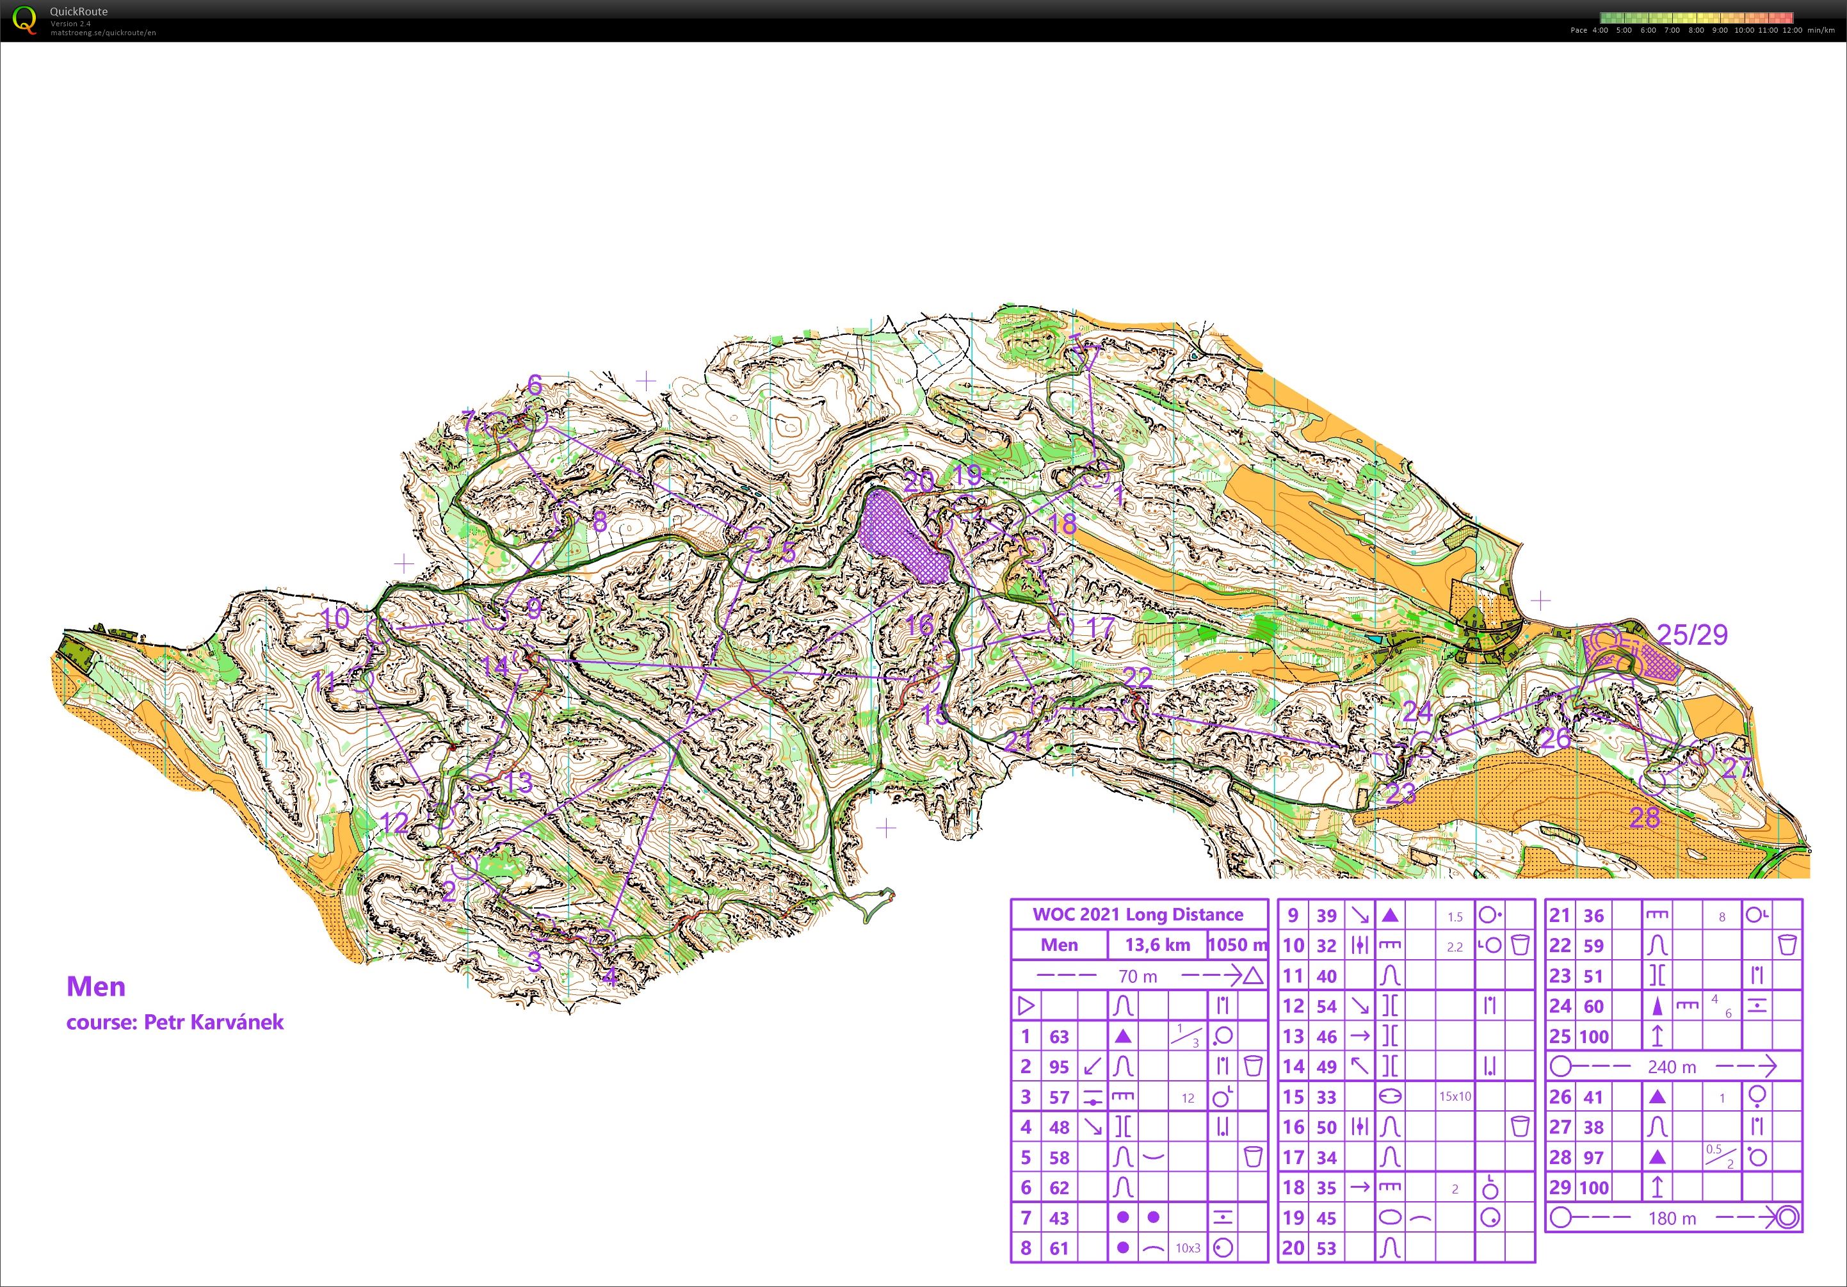
Task: Click the marked-route arrow symbol for control 25
Action: [x=1658, y=1036]
